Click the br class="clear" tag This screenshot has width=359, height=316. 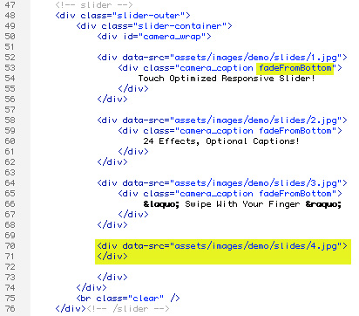click(128, 299)
